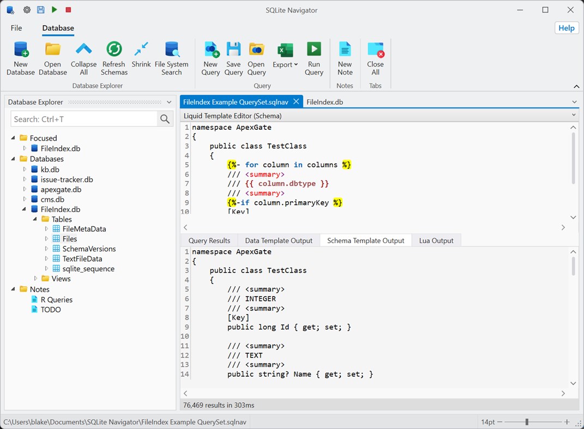584x429 pixels.
Task: Click the Open Query folder icon
Action: click(256, 49)
